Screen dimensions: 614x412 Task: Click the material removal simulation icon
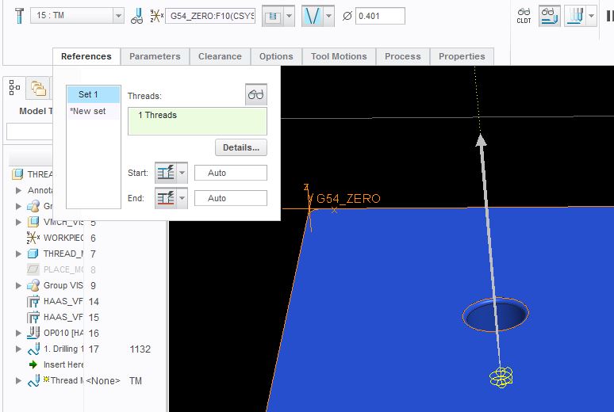[575, 16]
